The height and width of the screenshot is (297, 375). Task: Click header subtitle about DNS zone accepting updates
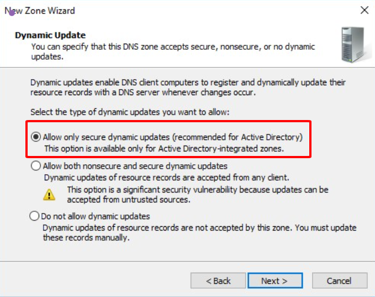[x=173, y=51]
